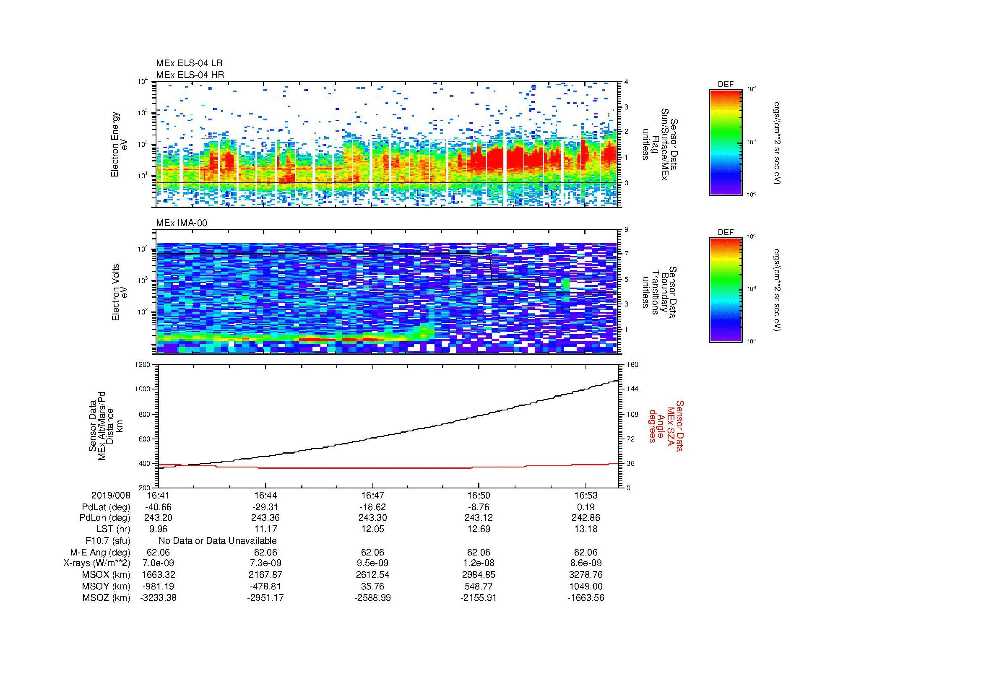Click the 'F10.7 (sfu)' row label
The width and height of the screenshot is (981, 693).
tap(108, 540)
